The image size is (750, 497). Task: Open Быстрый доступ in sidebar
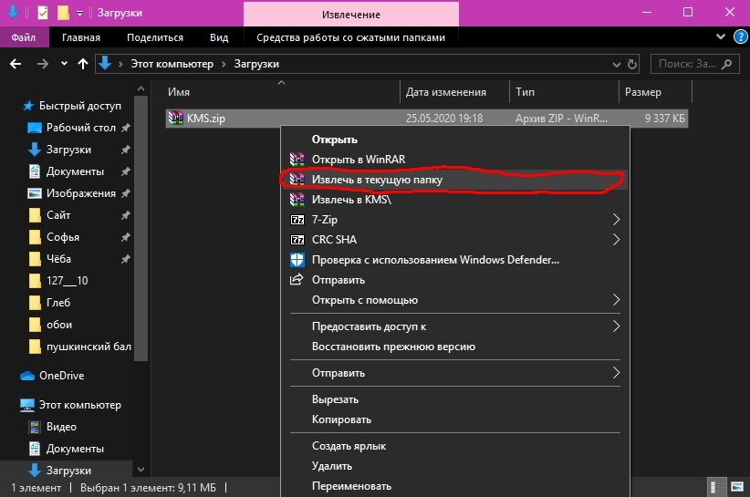coord(72,106)
